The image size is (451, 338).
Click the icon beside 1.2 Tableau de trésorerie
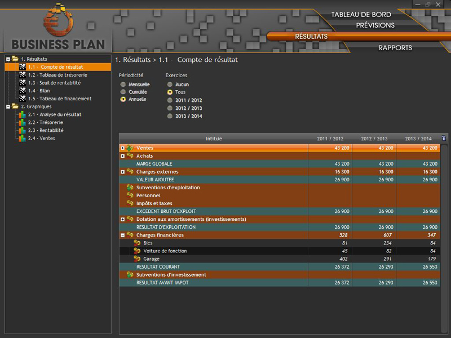(x=23, y=75)
